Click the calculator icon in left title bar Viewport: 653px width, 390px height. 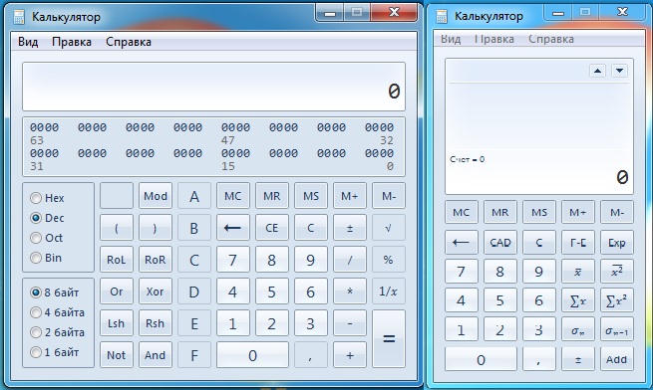pos(18,17)
